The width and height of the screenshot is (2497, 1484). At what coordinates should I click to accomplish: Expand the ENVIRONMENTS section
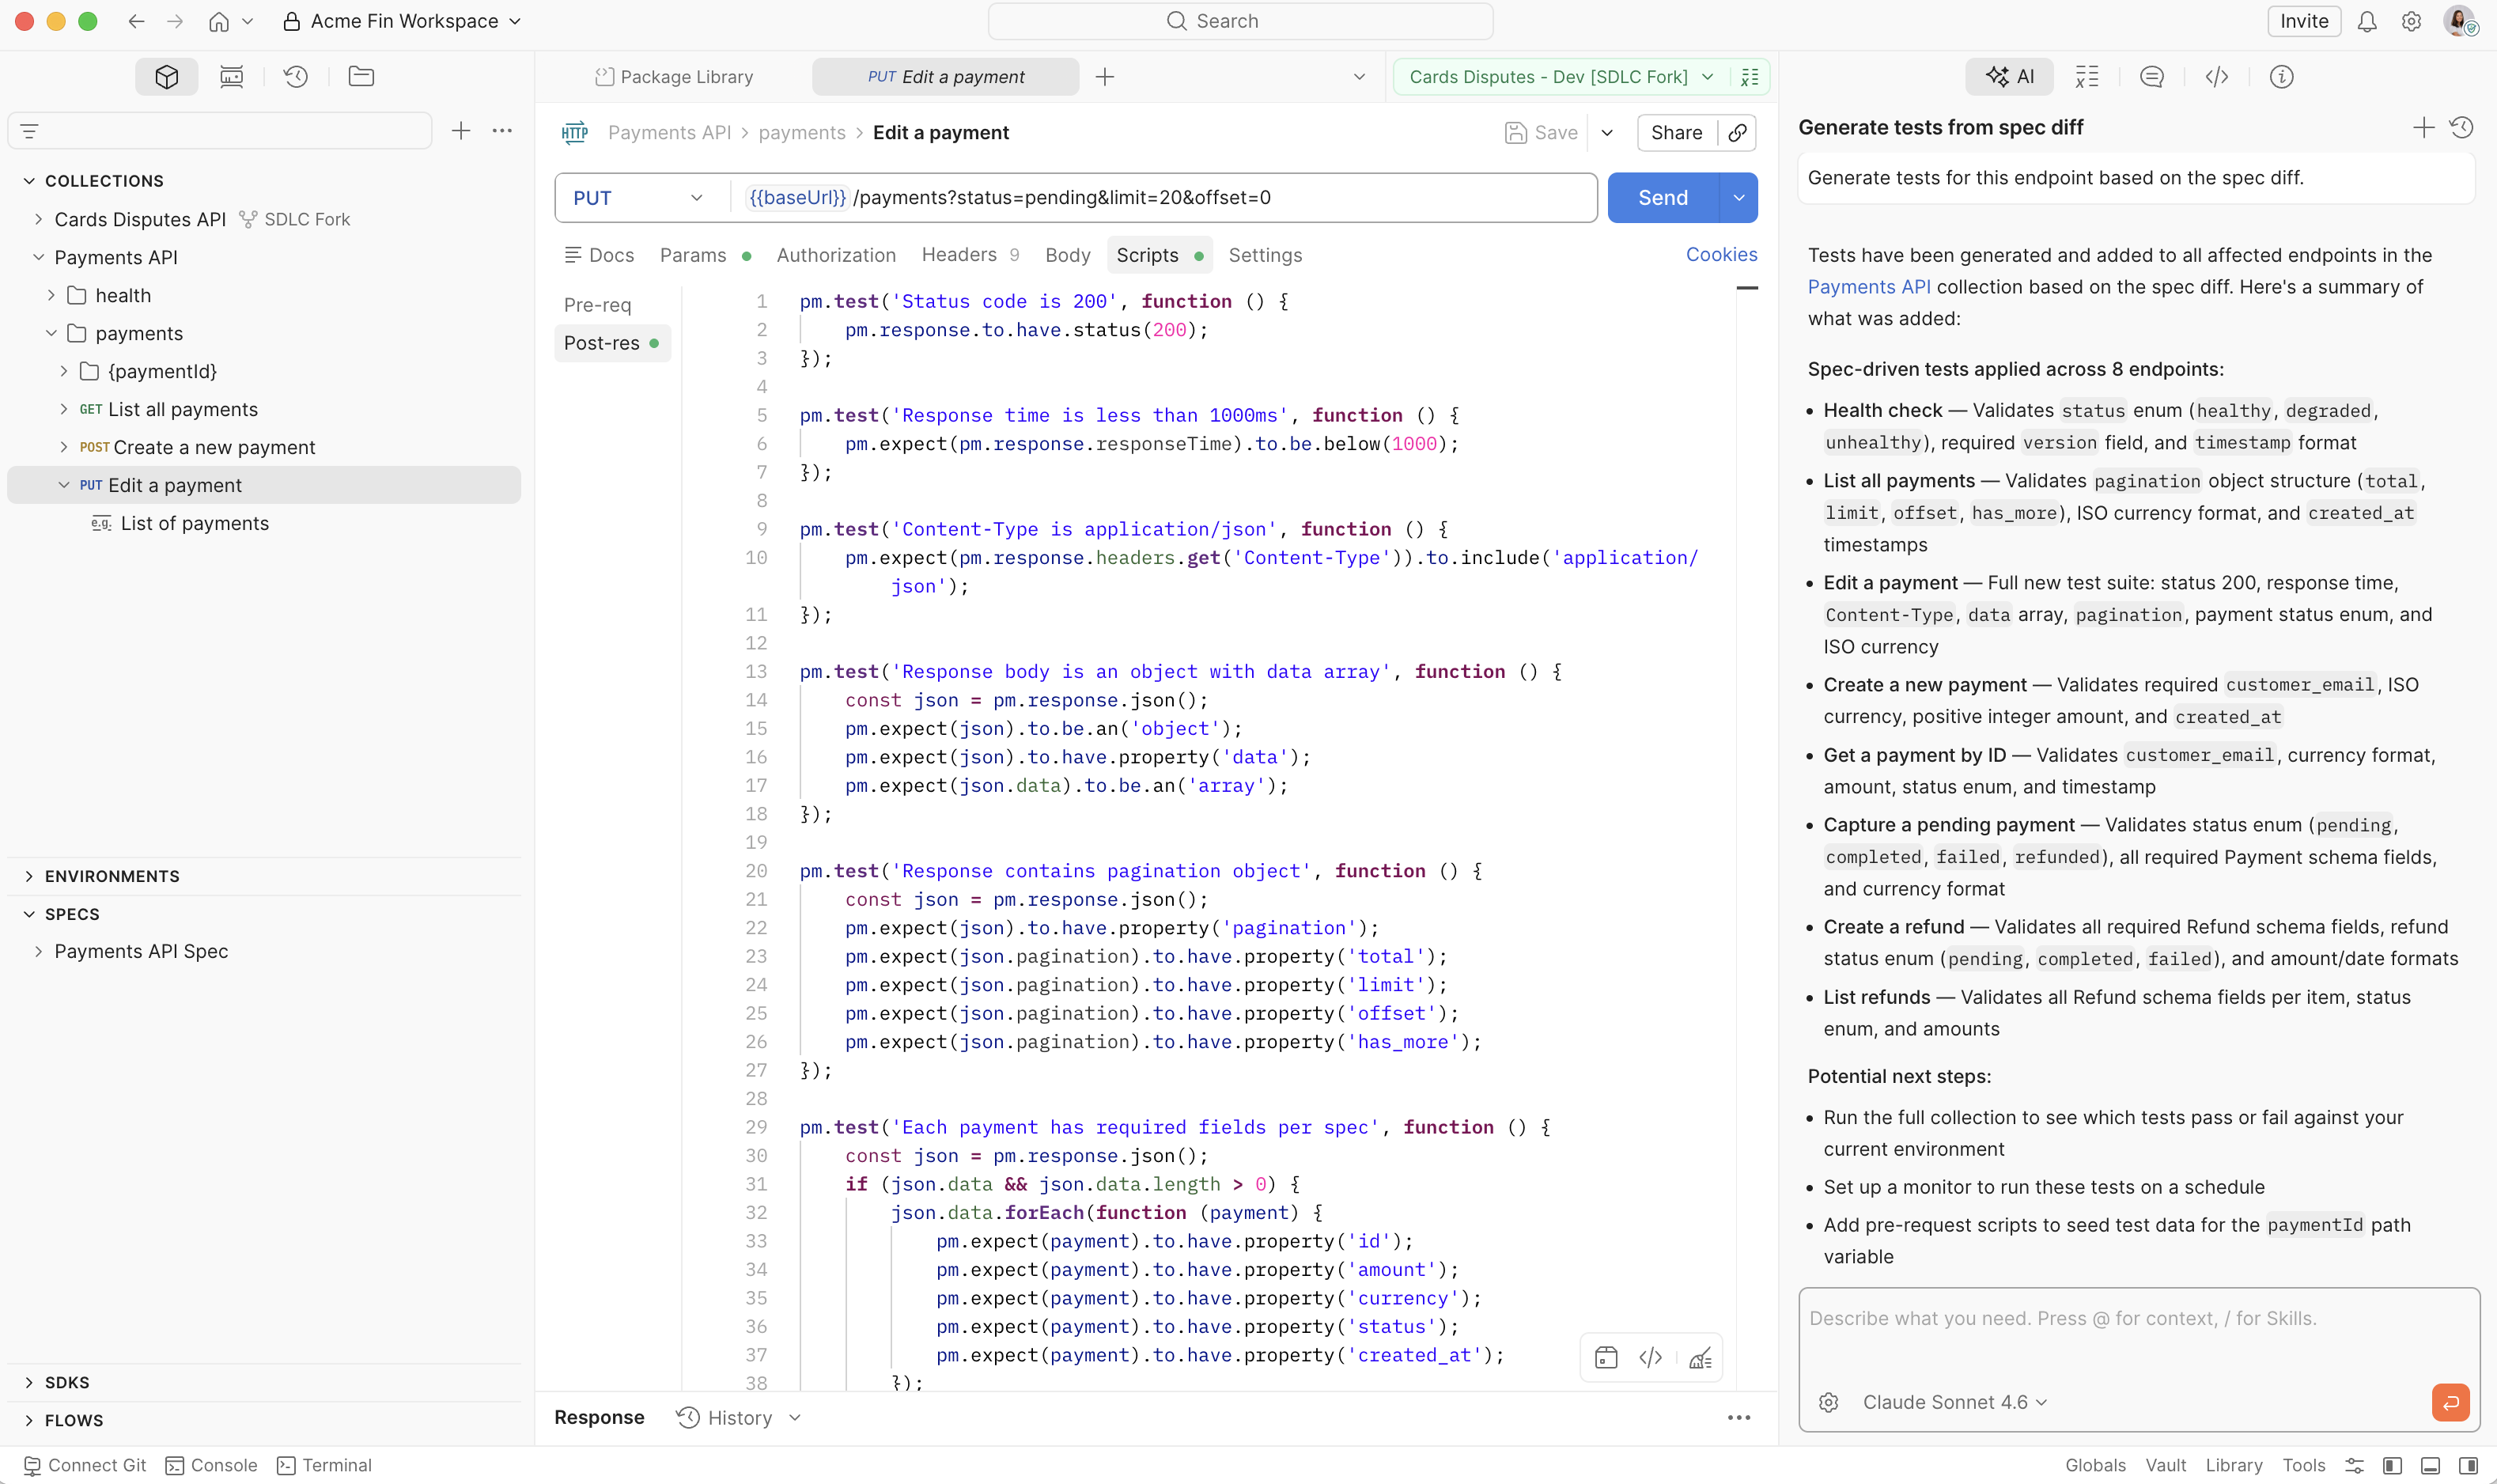29,876
